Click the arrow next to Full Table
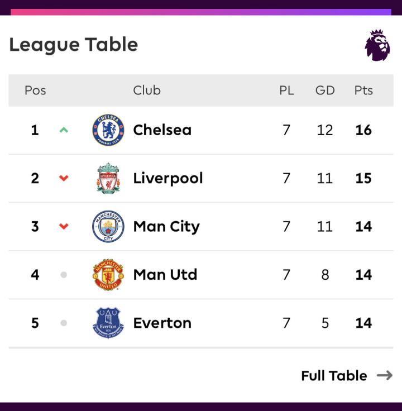The image size is (402, 411). click(x=385, y=376)
